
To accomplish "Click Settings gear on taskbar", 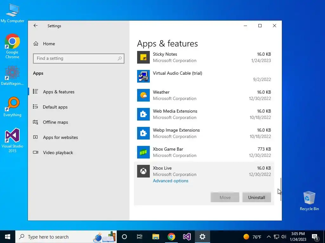I will tap(202, 237).
